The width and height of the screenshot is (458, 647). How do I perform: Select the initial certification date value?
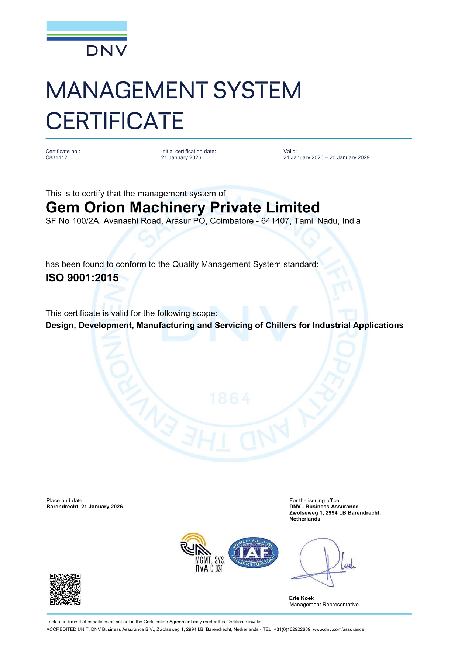(181, 157)
